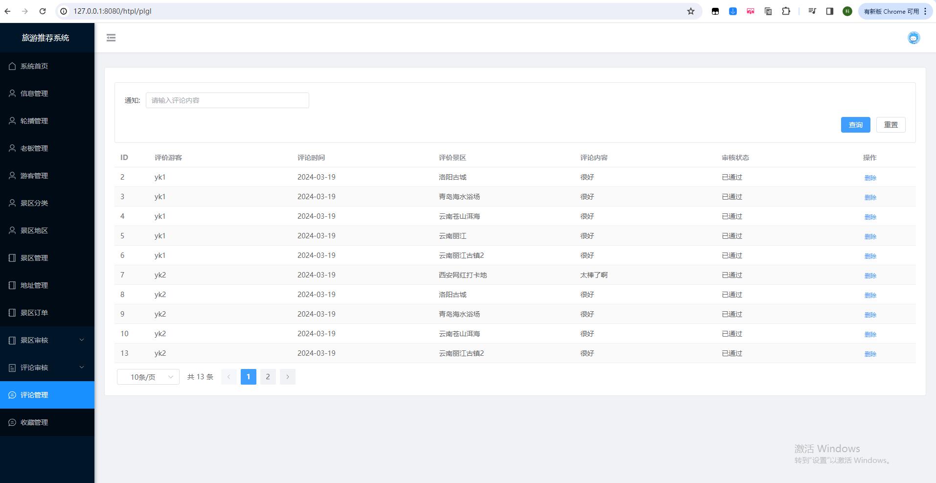Image resolution: width=936 pixels, height=483 pixels.
Task: Click 评论时间 column header
Action: click(x=311, y=158)
